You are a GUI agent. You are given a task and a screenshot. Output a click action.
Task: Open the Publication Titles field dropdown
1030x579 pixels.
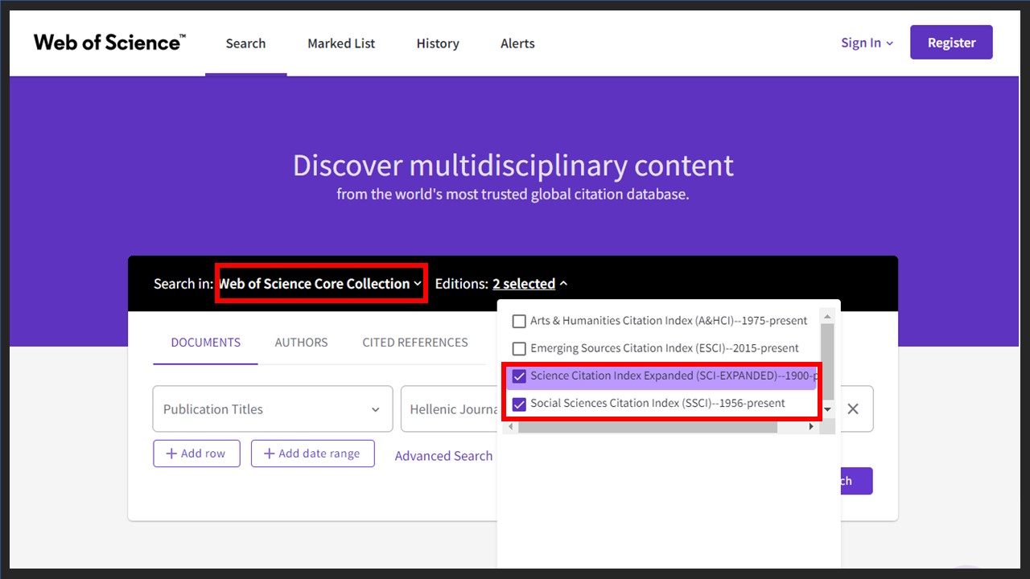click(x=273, y=409)
